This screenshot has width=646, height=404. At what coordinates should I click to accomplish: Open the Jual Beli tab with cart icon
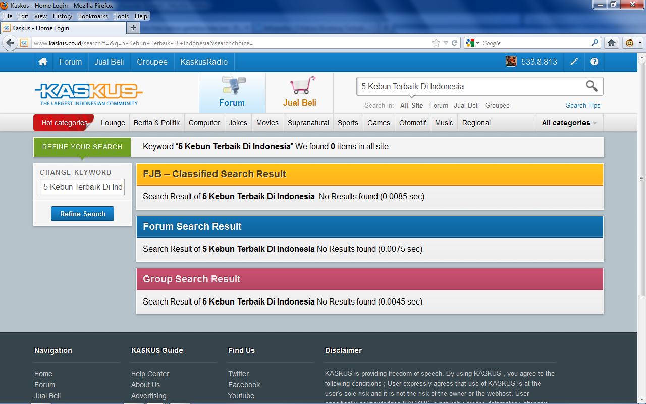click(x=299, y=93)
